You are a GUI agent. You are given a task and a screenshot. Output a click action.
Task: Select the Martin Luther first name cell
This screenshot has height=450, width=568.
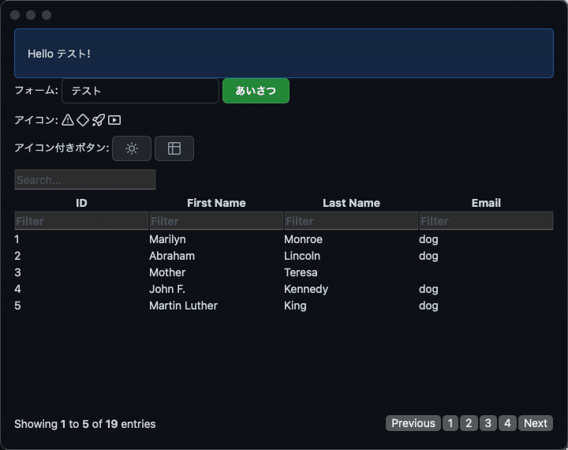(x=183, y=306)
